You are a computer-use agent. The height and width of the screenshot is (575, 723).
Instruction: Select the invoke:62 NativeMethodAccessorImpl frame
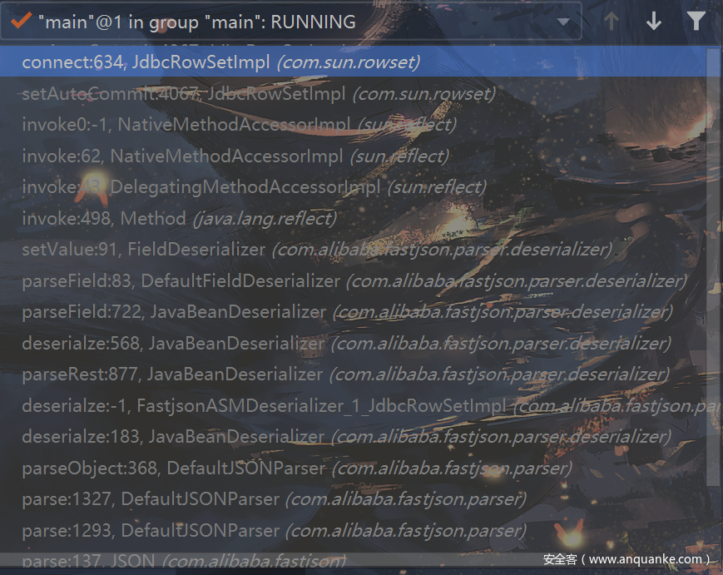pyautogui.click(x=353, y=156)
